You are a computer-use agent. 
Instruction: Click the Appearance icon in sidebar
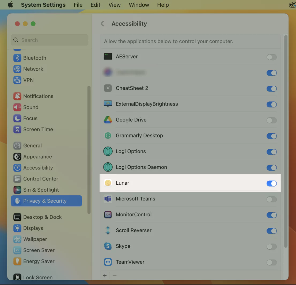[x=17, y=157]
